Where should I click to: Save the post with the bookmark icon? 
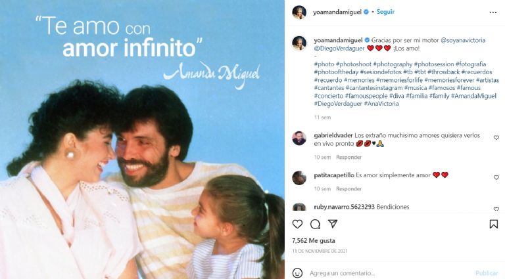(x=494, y=224)
